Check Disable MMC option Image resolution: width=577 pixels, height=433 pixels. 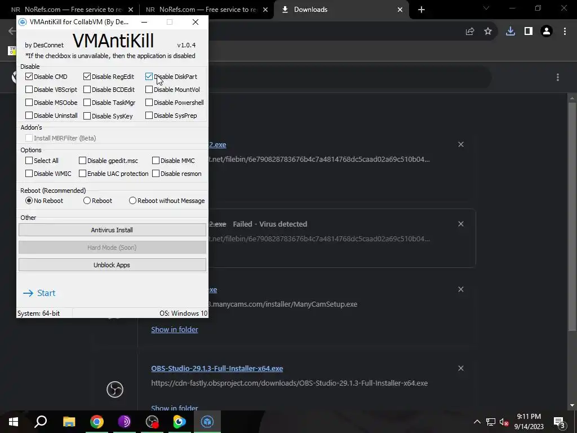pos(156,161)
